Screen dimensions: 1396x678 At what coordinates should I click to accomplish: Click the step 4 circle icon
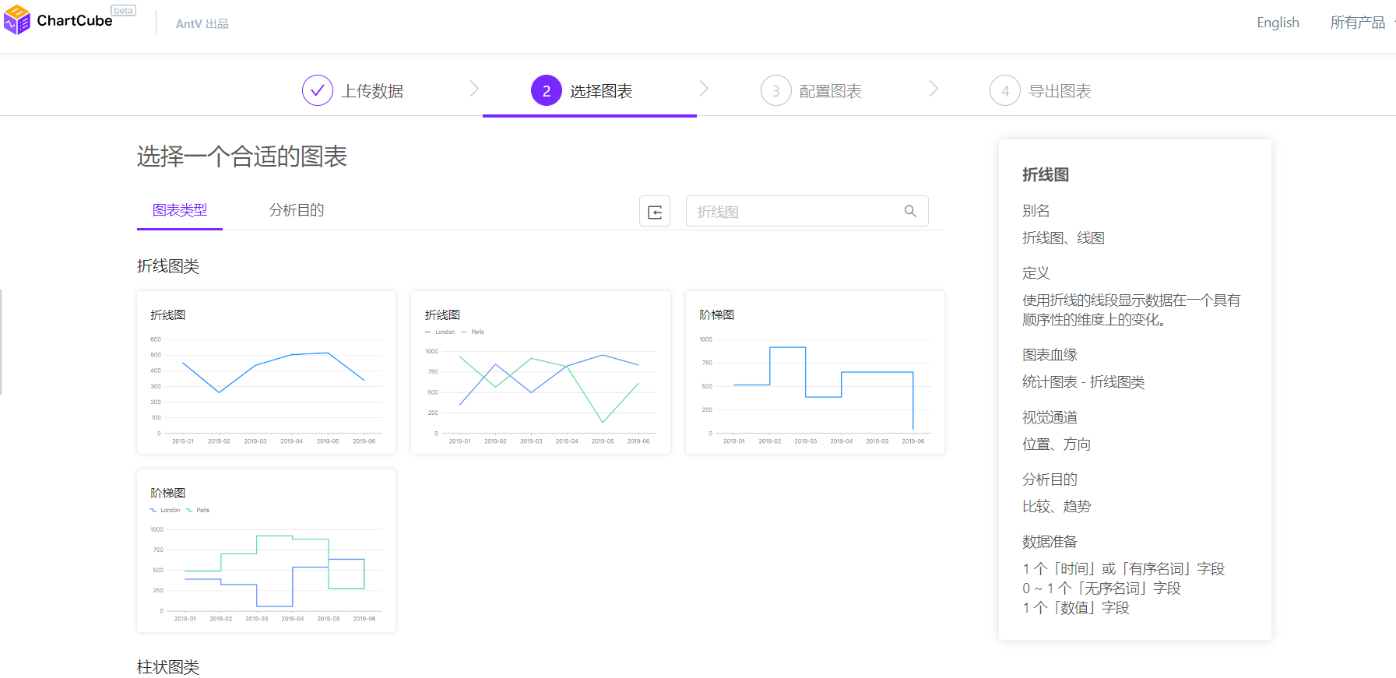[x=1004, y=91]
